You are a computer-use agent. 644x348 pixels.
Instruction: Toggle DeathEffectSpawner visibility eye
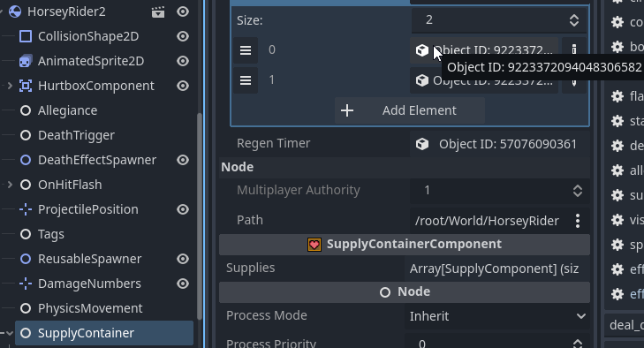pos(183,160)
